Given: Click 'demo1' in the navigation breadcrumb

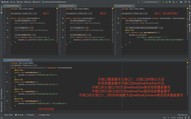Looking at the screenshot, I should 37,2.
